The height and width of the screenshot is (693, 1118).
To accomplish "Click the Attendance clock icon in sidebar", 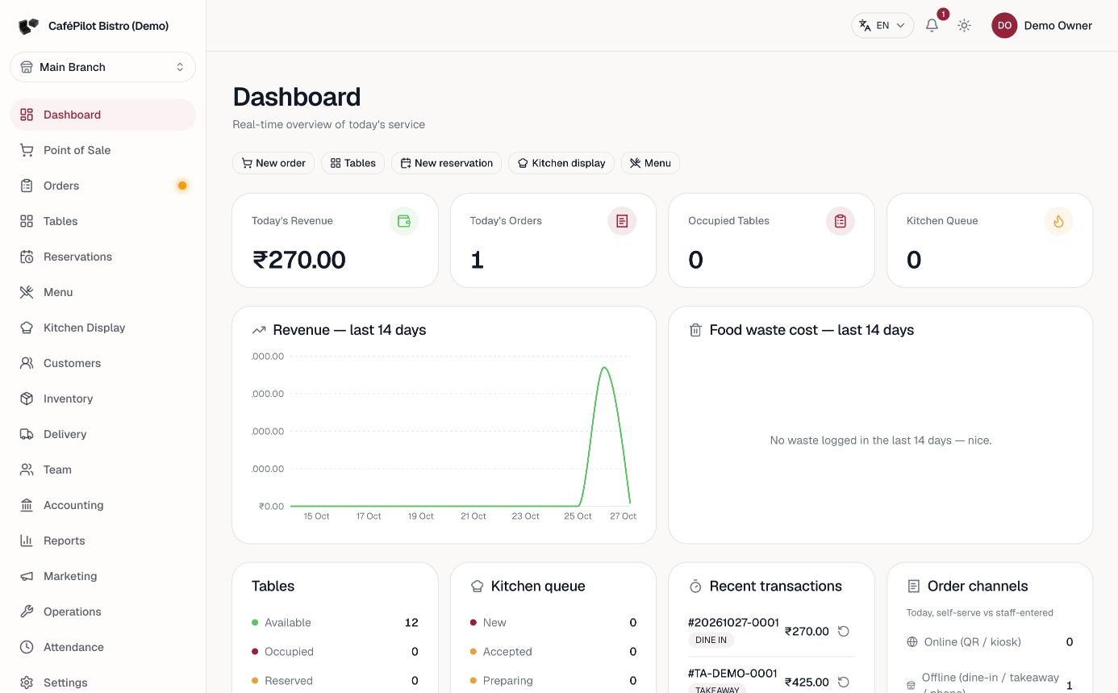I will pos(27,647).
